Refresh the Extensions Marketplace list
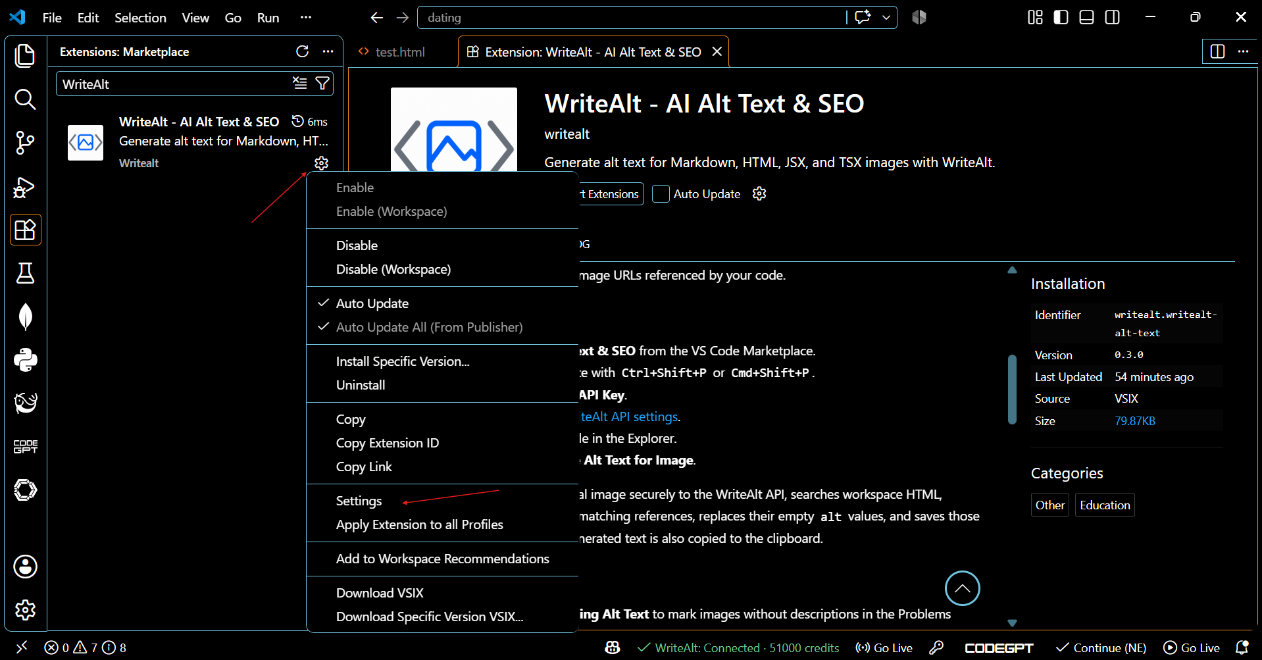The height and width of the screenshot is (660, 1262). (x=302, y=51)
